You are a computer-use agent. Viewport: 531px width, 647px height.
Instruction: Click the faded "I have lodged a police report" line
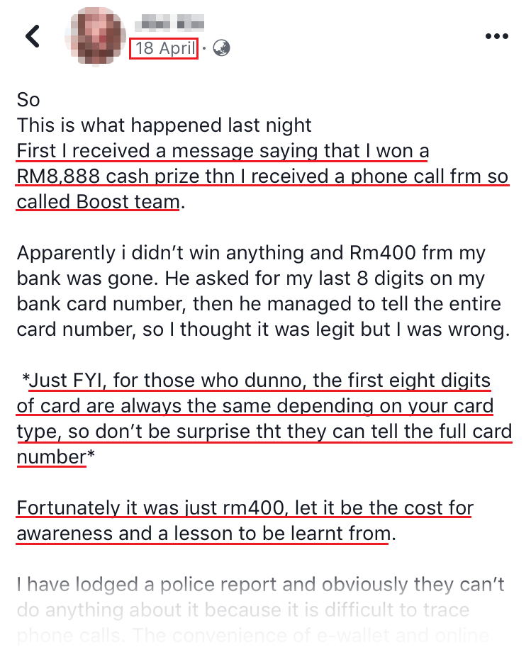click(260, 585)
